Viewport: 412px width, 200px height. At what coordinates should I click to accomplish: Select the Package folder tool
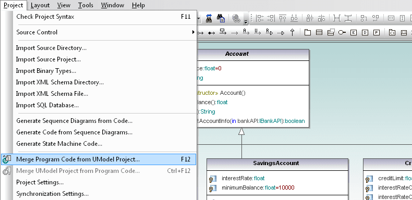pyautogui.click(x=307, y=32)
